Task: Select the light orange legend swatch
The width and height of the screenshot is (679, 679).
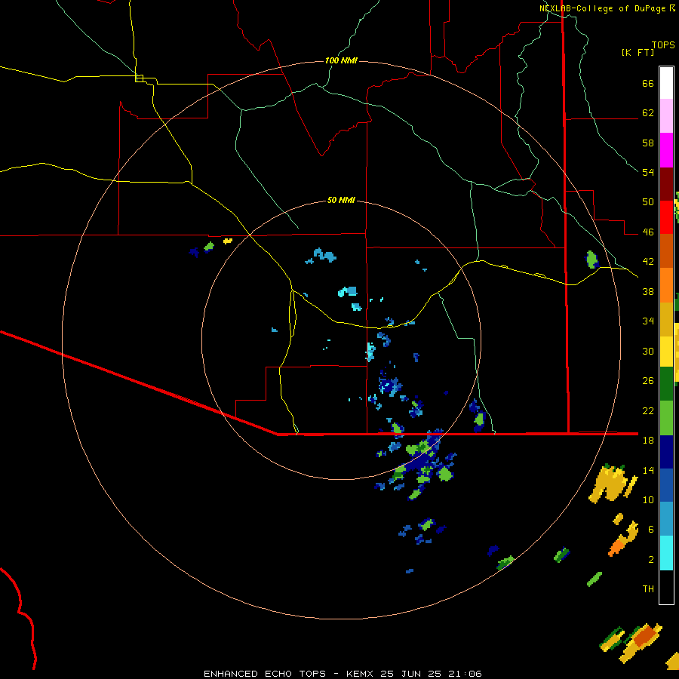Action: pos(666,285)
